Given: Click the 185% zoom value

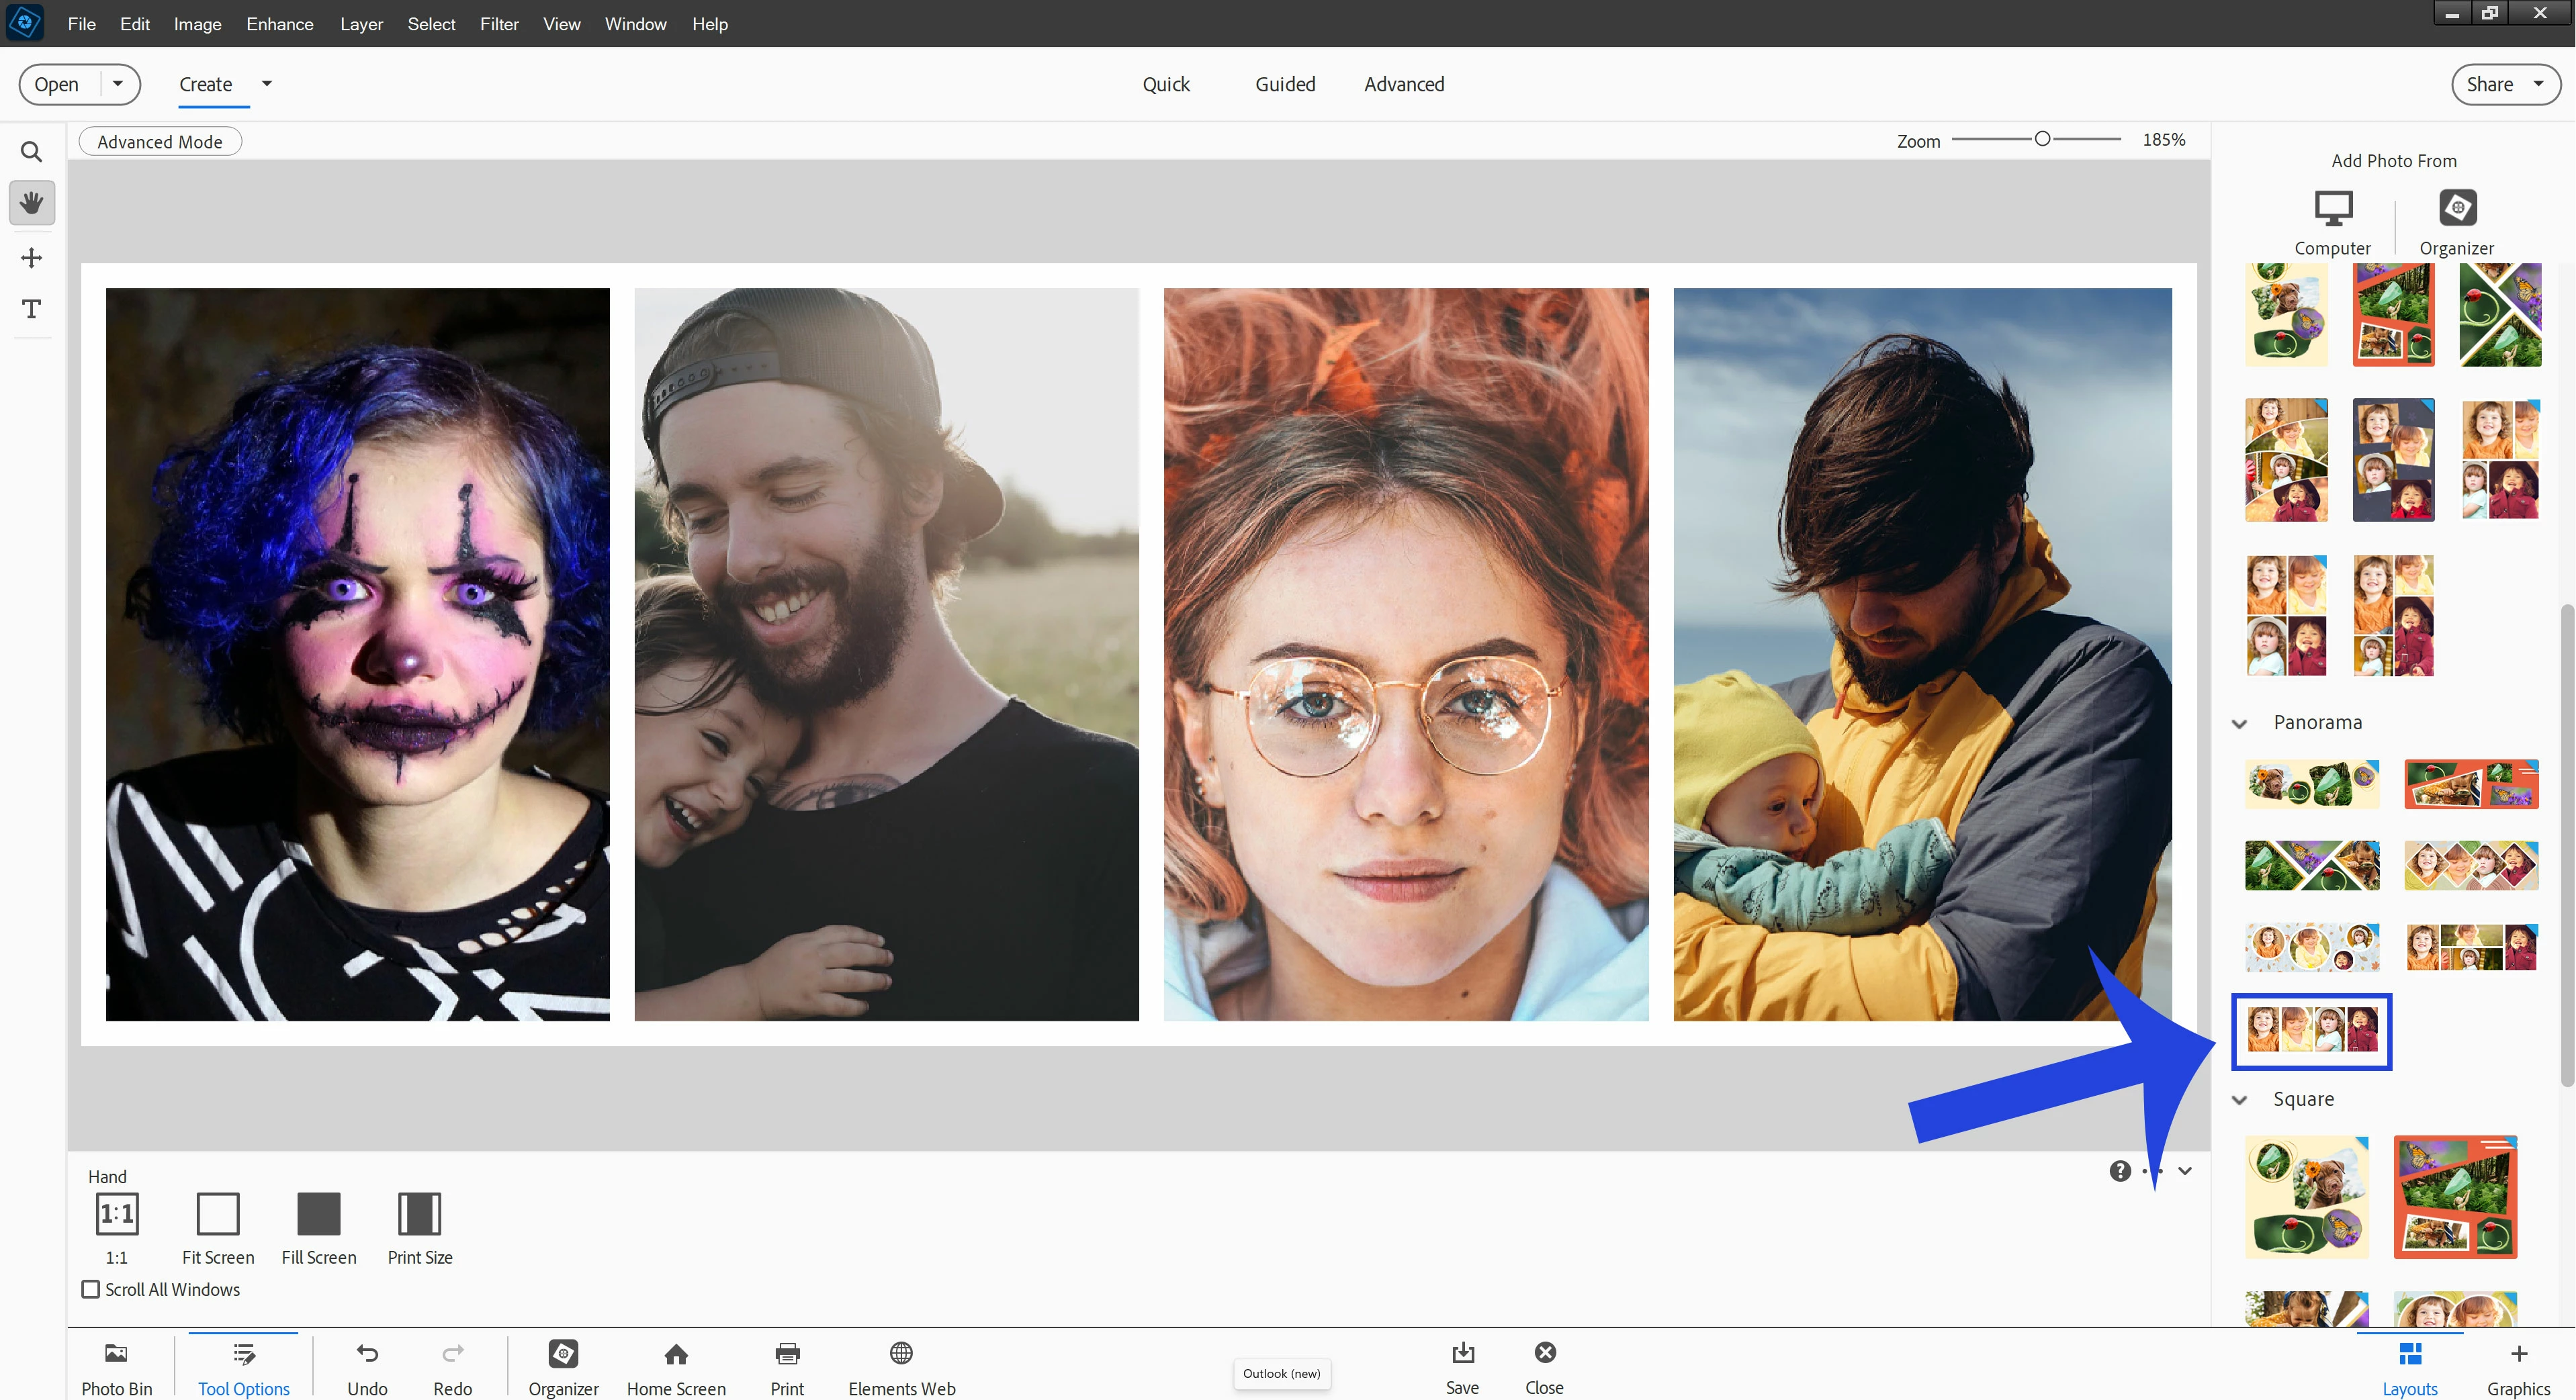Looking at the screenshot, I should [x=2163, y=140].
